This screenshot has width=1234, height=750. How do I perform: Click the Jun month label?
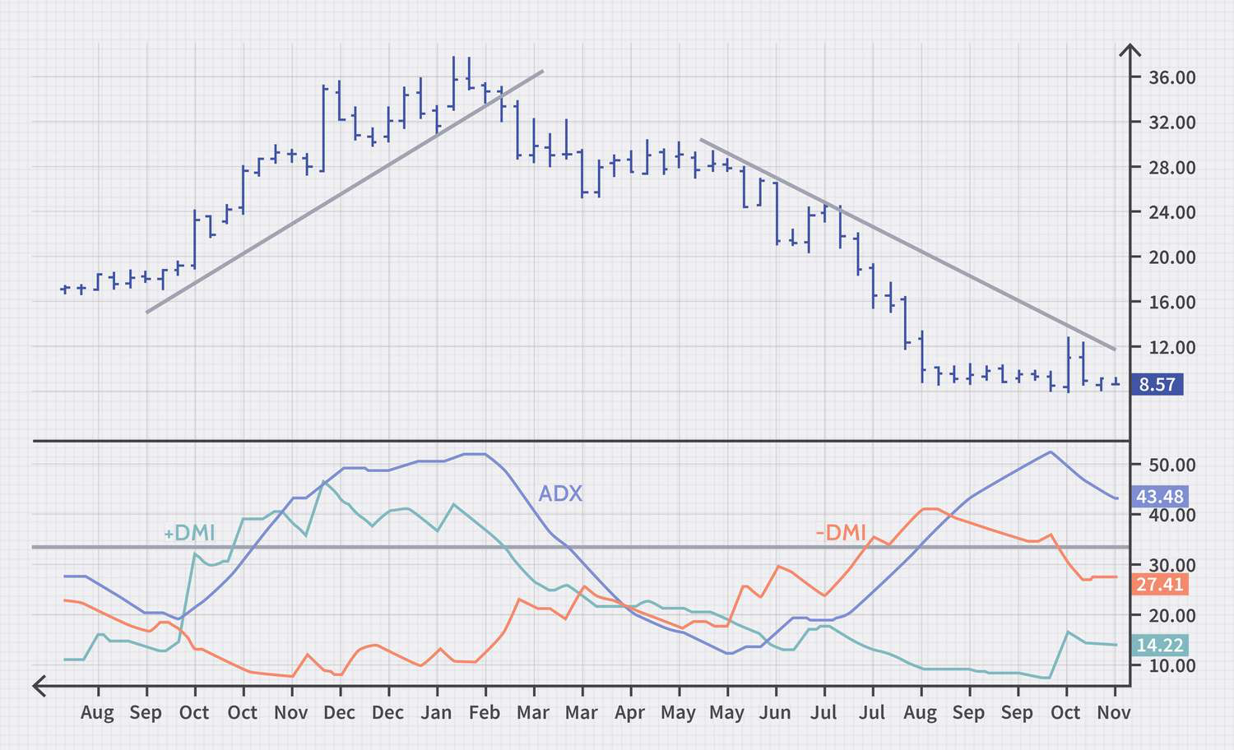[775, 713]
